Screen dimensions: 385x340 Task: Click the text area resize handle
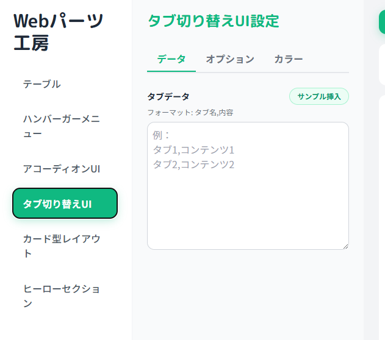point(345,246)
